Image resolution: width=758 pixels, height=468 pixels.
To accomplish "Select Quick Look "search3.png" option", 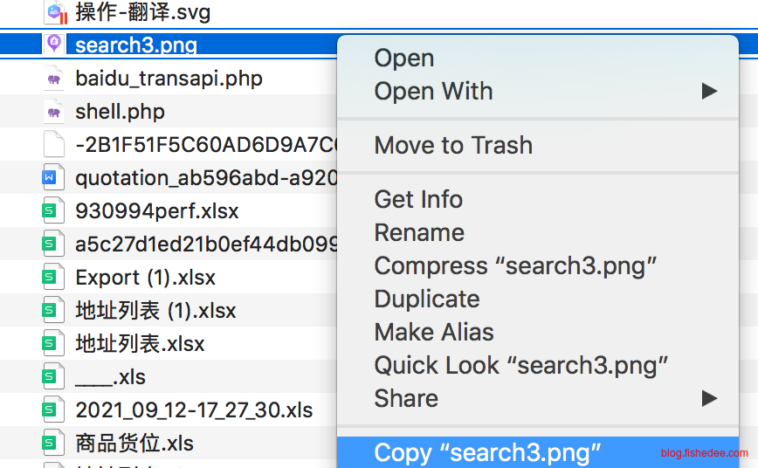I will tap(521, 365).
